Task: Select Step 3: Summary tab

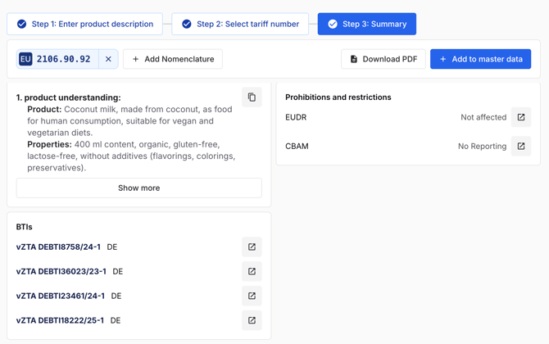Action: [x=366, y=24]
